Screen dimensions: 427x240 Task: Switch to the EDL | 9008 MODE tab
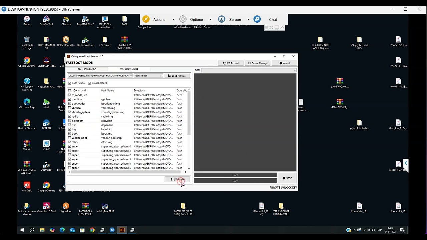tap(87, 69)
